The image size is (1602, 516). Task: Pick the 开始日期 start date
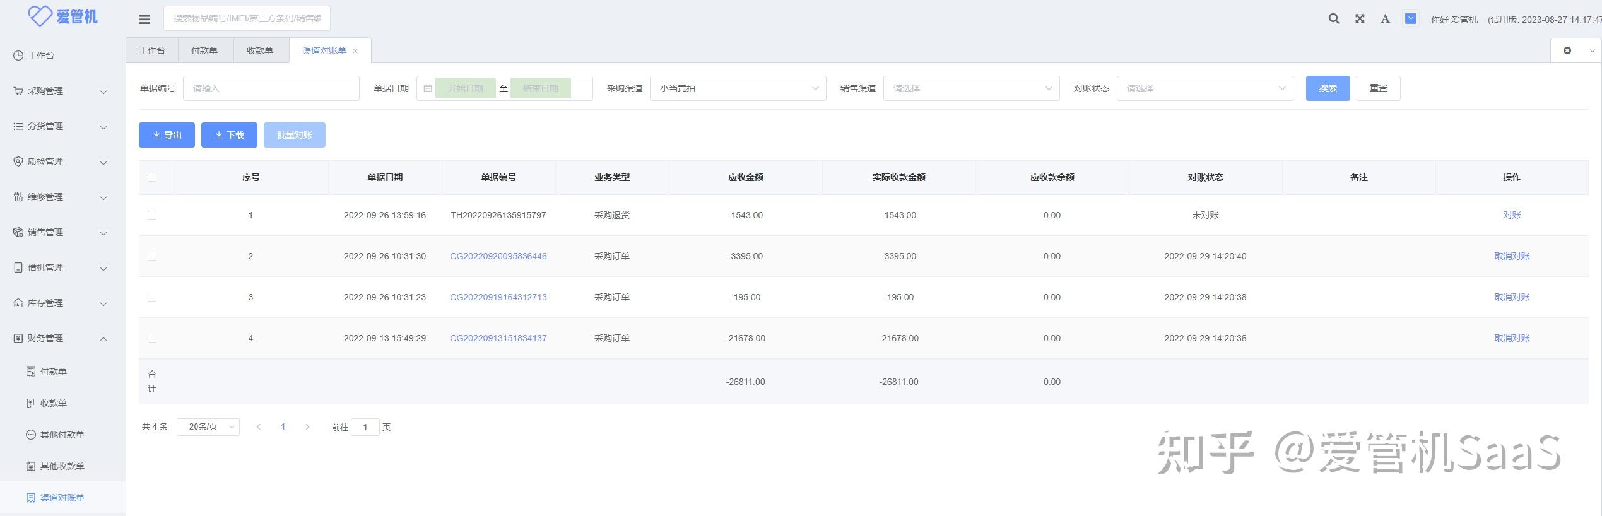(x=466, y=88)
